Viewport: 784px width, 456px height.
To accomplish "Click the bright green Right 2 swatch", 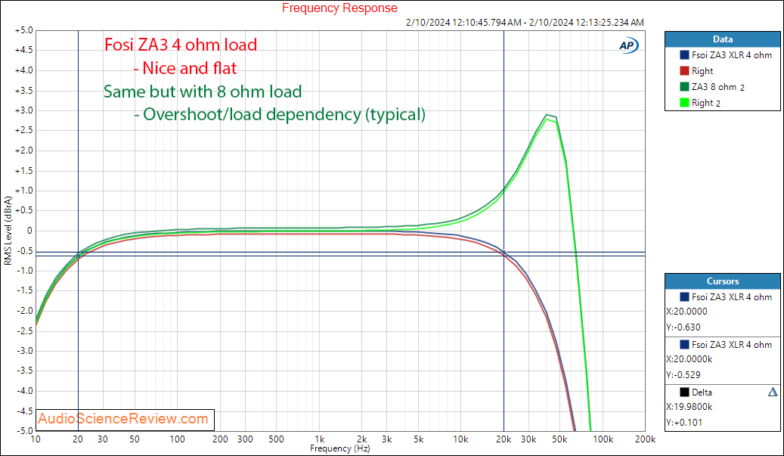I will (x=684, y=103).
